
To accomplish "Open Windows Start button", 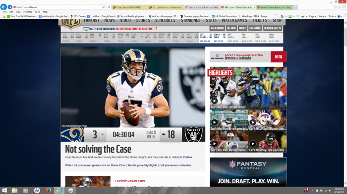I will [4, 191].
